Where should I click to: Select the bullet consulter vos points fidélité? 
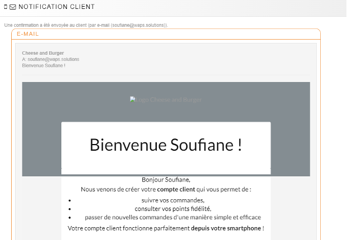(172, 209)
